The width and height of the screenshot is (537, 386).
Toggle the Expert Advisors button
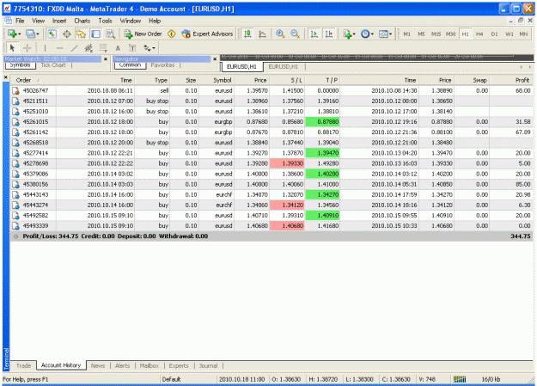pyautogui.click(x=208, y=34)
